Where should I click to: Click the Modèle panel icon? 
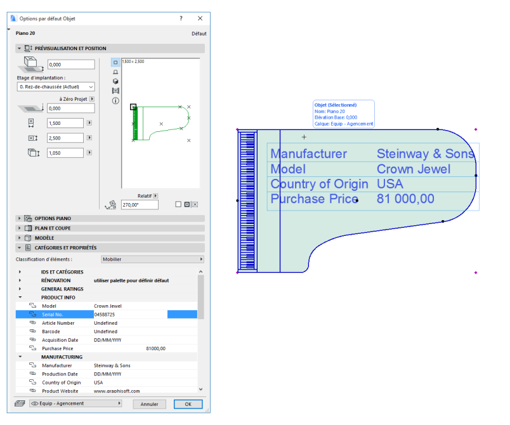(x=29, y=238)
